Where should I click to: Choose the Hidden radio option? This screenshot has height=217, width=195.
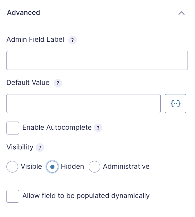[52, 167]
